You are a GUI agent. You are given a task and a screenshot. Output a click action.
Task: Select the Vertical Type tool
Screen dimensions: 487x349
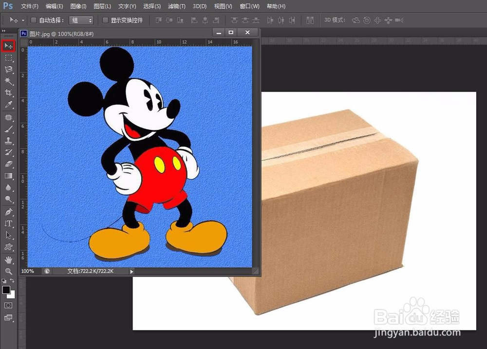[8, 223]
